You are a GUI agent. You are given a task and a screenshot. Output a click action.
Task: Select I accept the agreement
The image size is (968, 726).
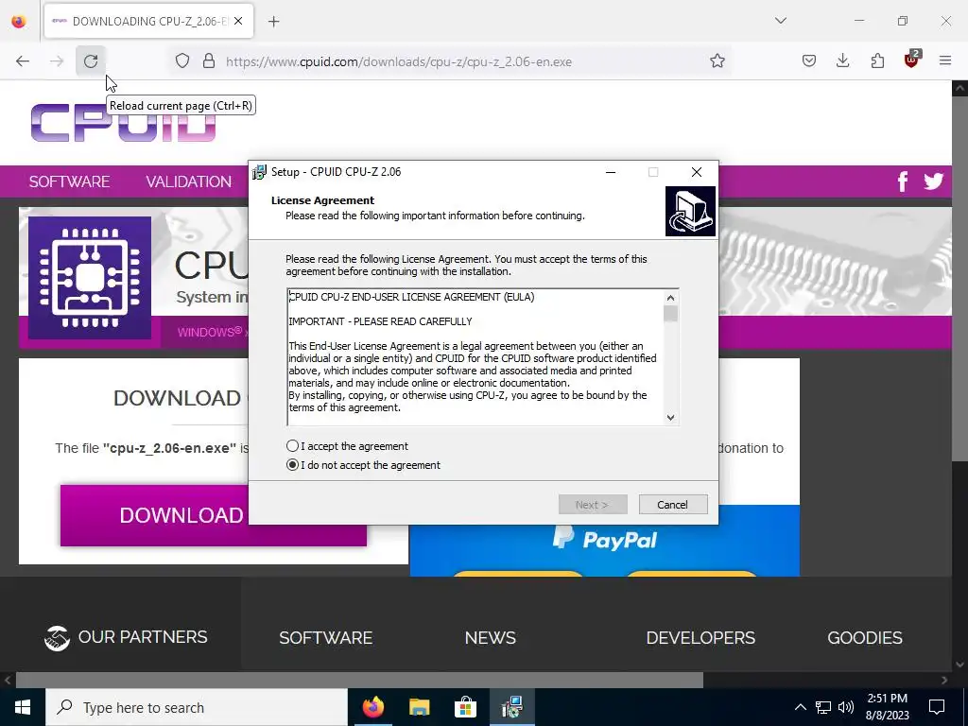[x=347, y=446]
